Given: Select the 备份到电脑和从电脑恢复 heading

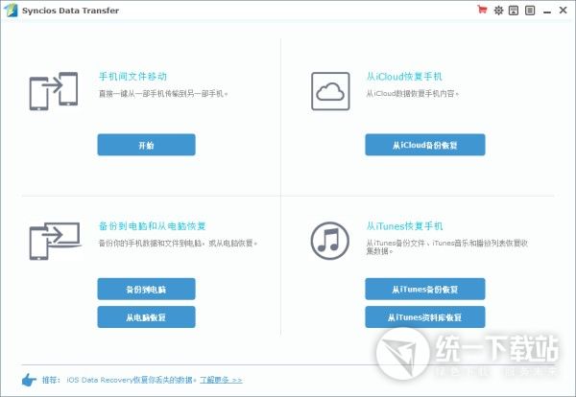Looking at the screenshot, I should [153, 225].
